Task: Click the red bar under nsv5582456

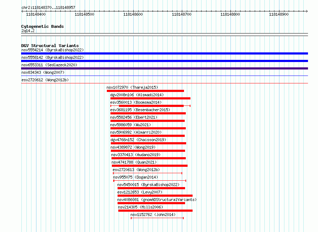Action: click(148, 121)
